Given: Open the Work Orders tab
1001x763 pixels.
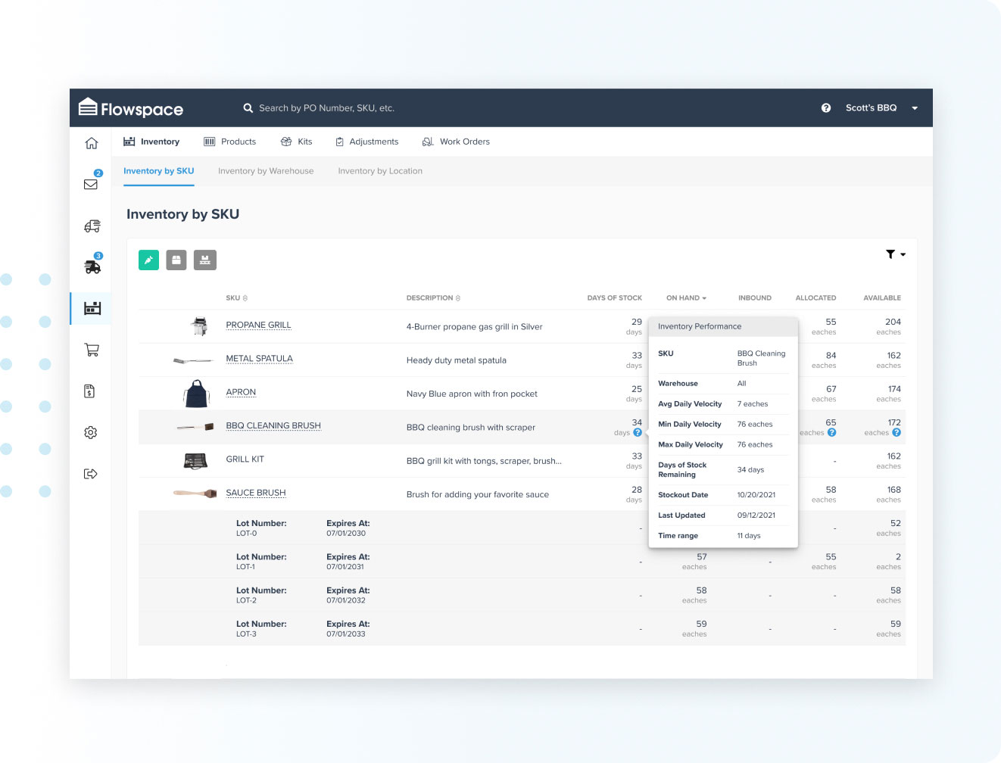Looking at the screenshot, I should click(x=456, y=142).
